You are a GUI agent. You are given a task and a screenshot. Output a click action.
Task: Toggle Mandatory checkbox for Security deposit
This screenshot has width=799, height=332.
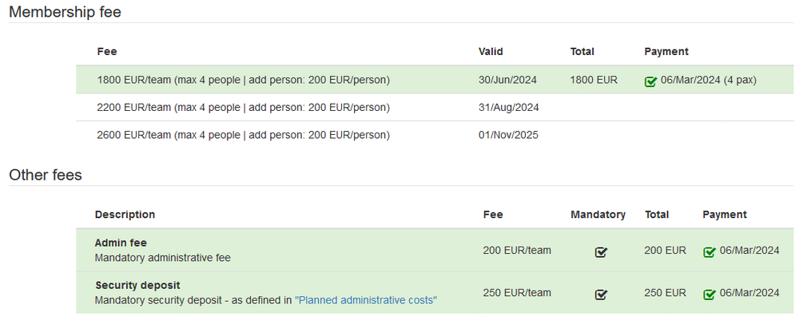(602, 294)
